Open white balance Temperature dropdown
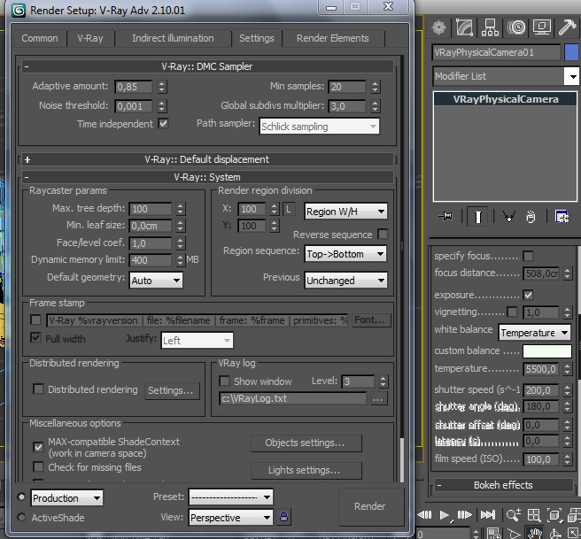 pyautogui.click(x=535, y=333)
